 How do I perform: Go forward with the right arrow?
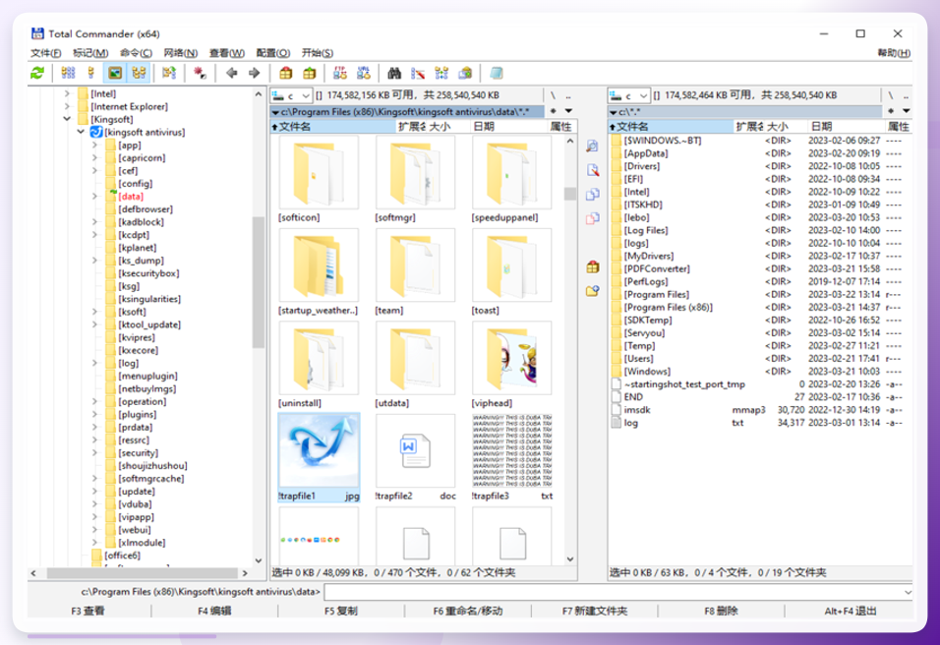coord(255,73)
